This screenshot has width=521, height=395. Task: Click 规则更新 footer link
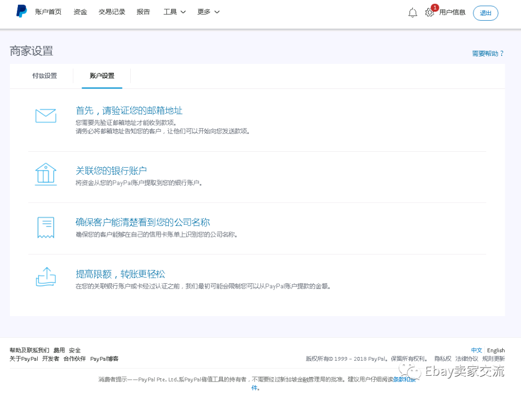point(494,359)
